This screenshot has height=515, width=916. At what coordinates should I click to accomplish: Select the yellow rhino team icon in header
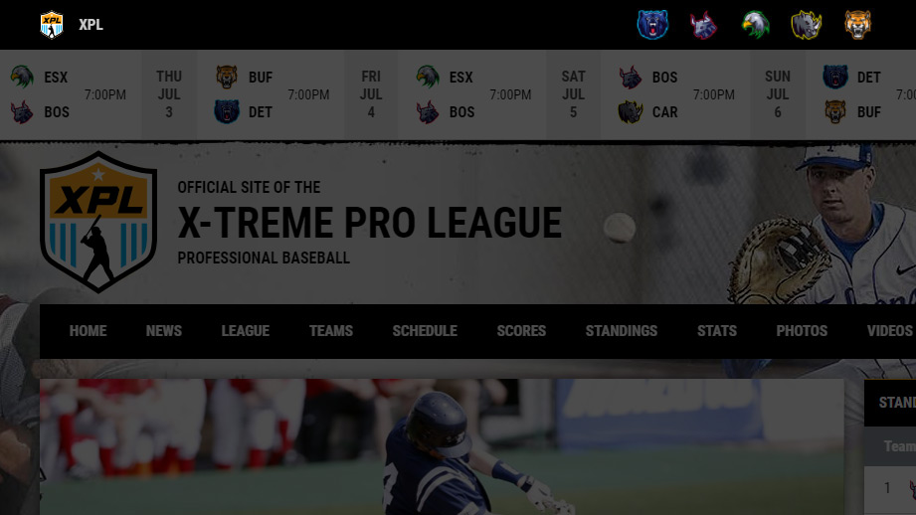tap(807, 25)
